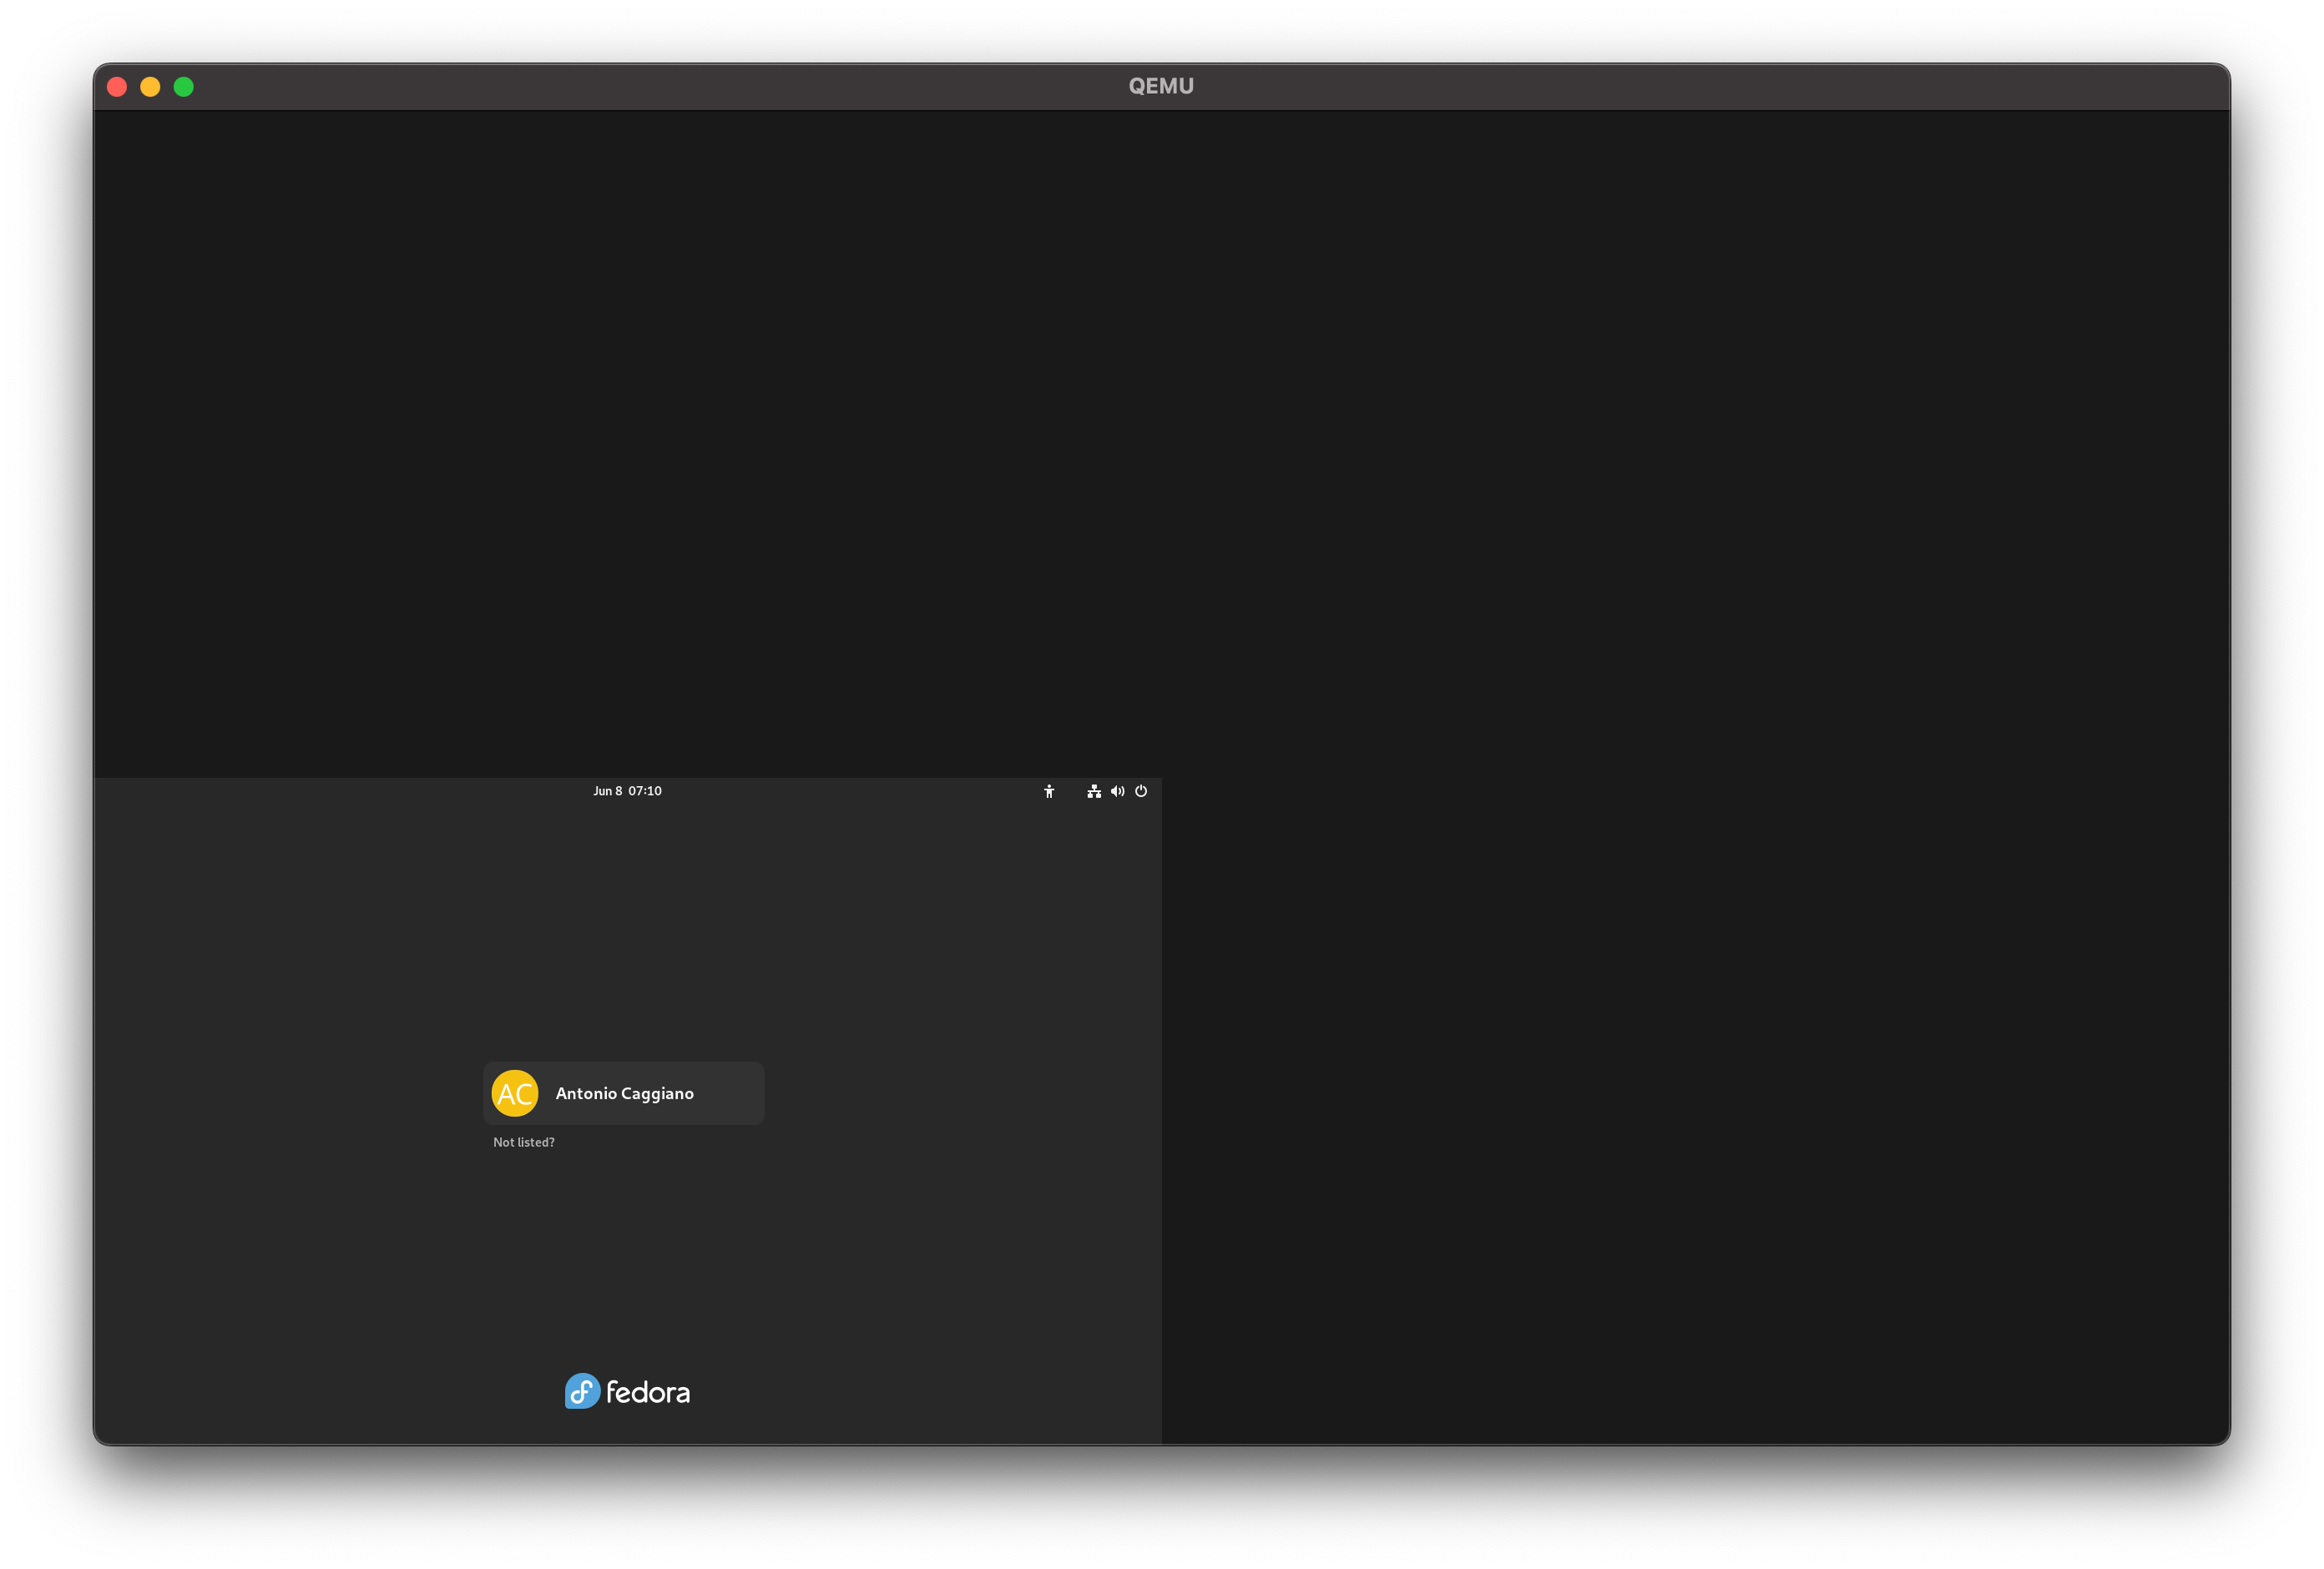This screenshot has height=1569, width=2324.
Task: Minimize the QEMU window with yellow button
Action: pos(150,87)
